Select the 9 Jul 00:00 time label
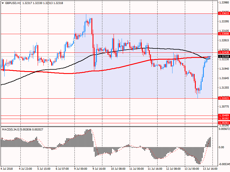 (81, 169)
